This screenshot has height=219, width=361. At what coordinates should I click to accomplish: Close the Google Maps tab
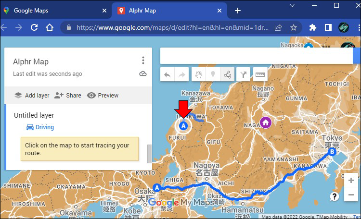[104, 11]
